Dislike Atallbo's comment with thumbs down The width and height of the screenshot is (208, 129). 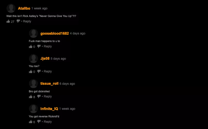click(18, 21)
